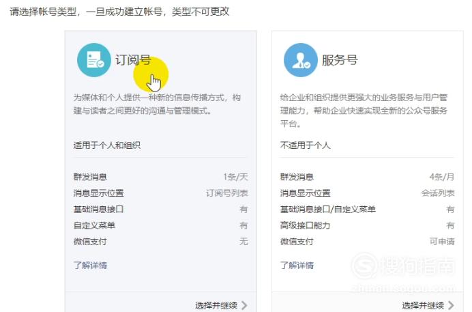
Task: Click 消息显示位置 label in 服务号 card
Action: 305,193
